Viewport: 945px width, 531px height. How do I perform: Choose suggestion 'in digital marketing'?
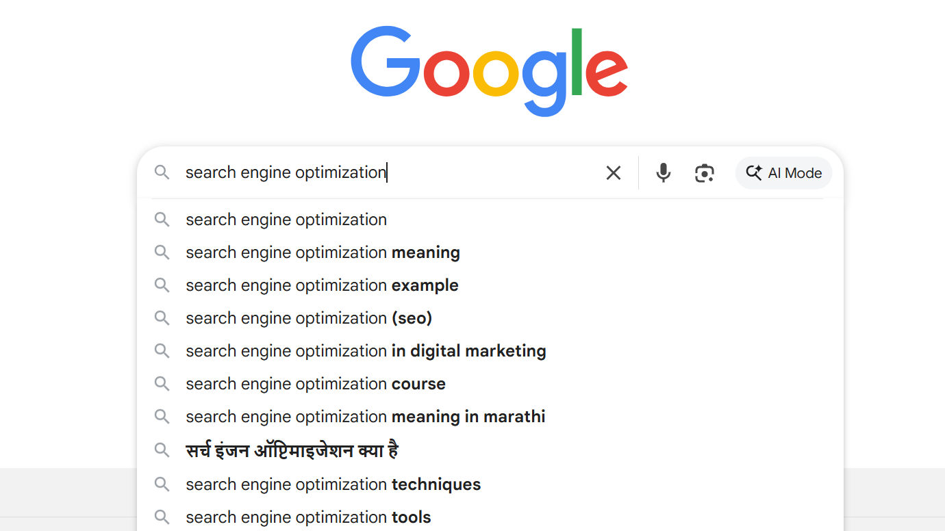[366, 351]
